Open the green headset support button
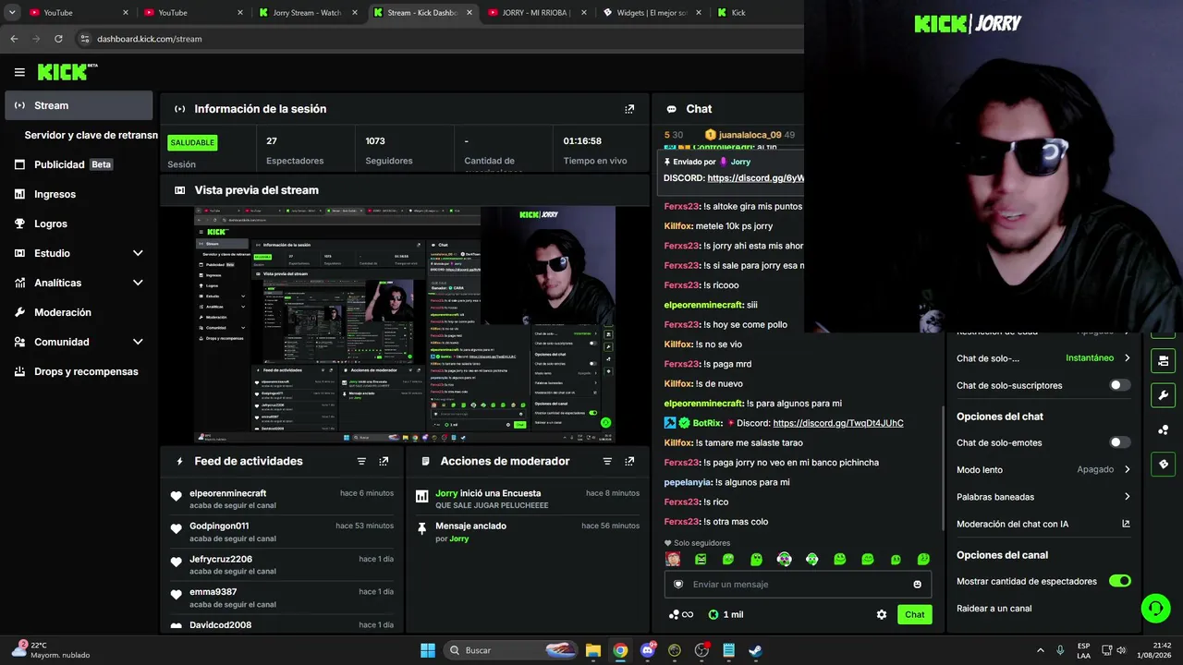The width and height of the screenshot is (1183, 665). (1155, 608)
